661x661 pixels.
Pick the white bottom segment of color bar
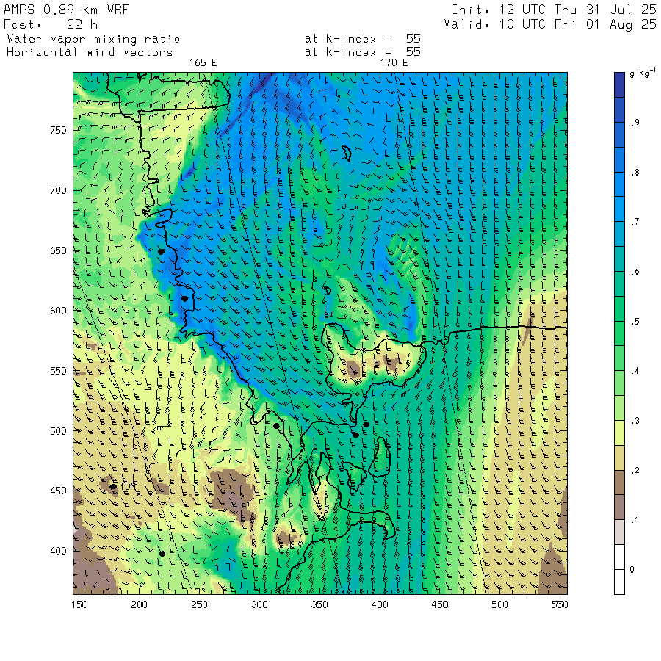click(619, 582)
